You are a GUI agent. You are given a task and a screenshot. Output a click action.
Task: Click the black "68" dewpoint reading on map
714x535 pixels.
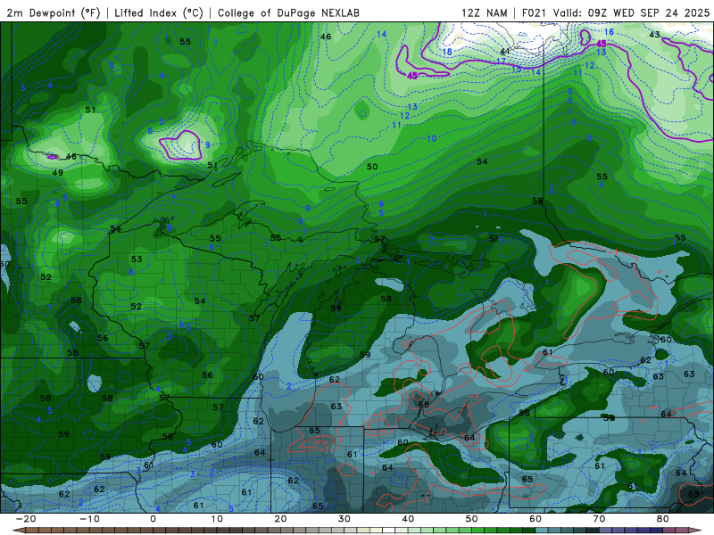(693, 494)
